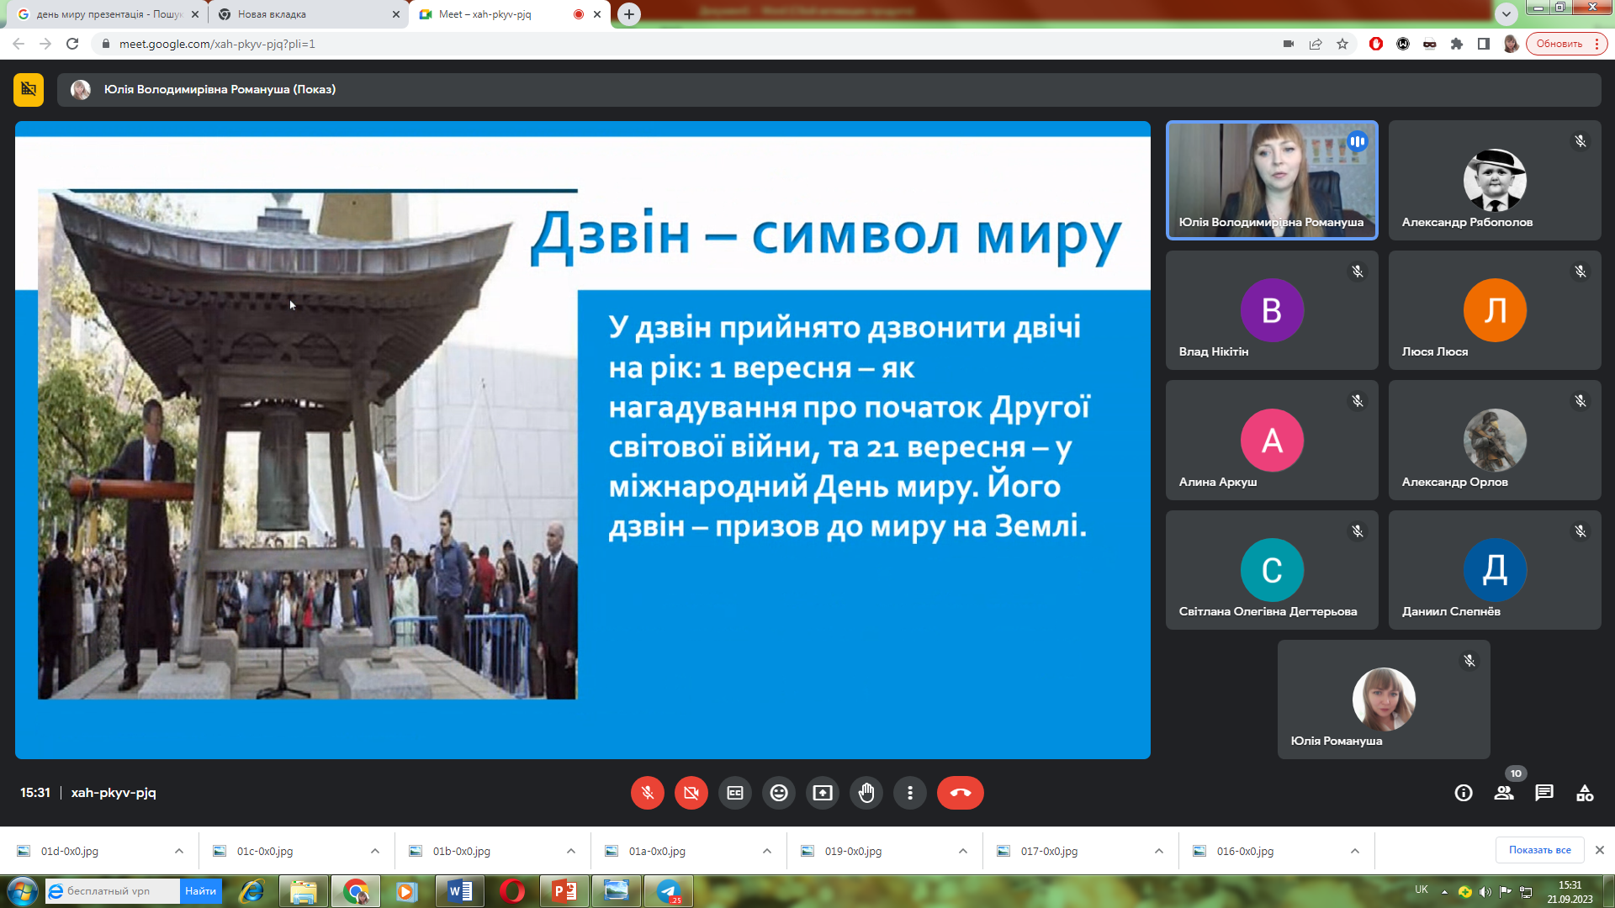Expand options for 019-0x0.jpg download

(x=963, y=851)
